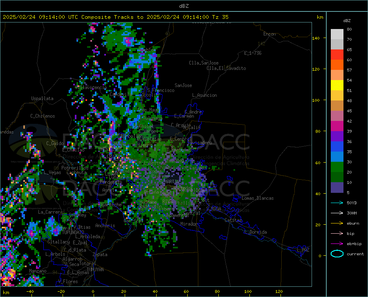Click the Anchoris map label
The width and height of the screenshot is (368, 297).
click(105, 226)
